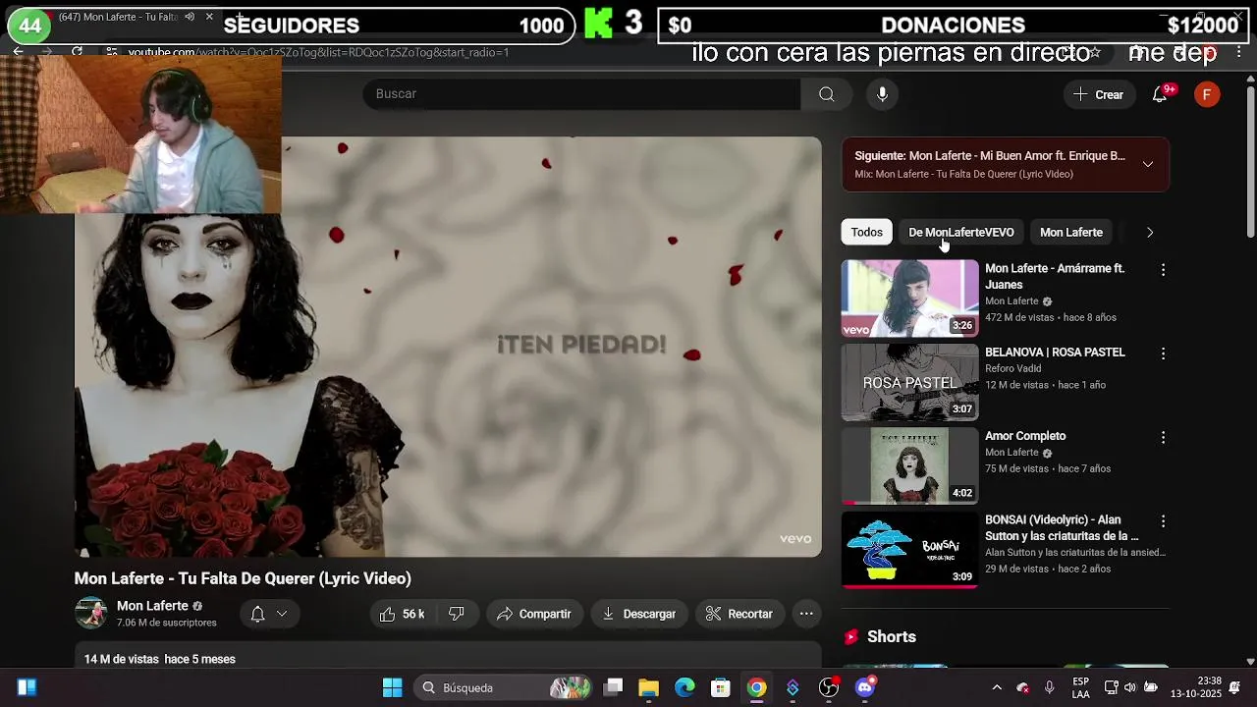The width and height of the screenshot is (1257, 707).
Task: Start voice search with microphone icon
Action: point(882,94)
